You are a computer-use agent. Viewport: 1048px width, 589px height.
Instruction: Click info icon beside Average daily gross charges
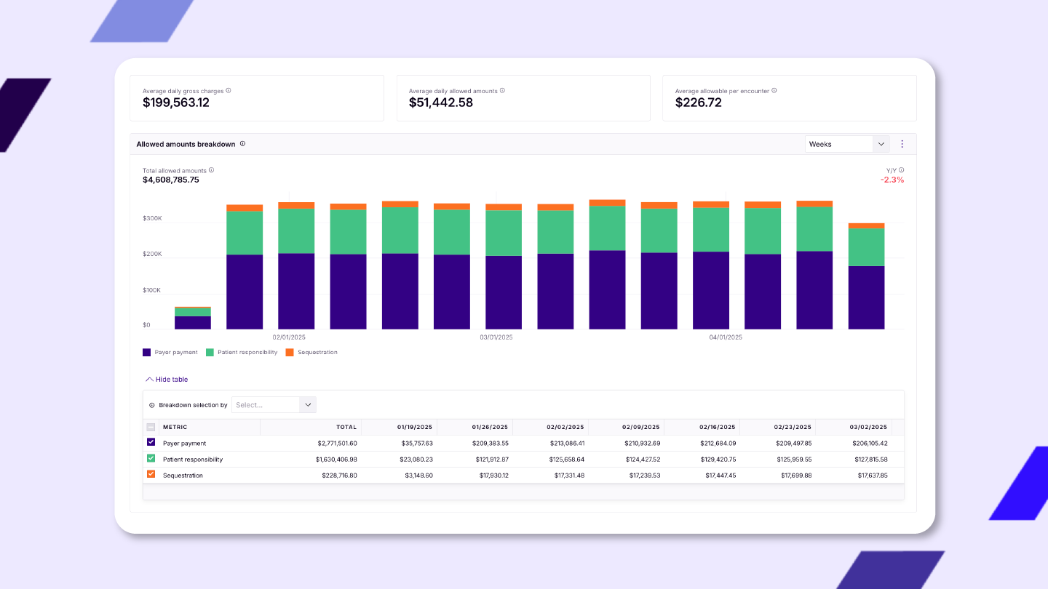(229, 91)
